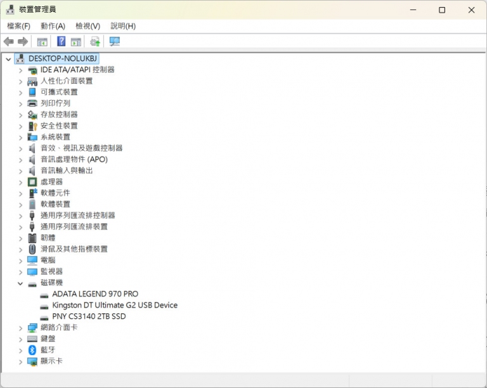The height and width of the screenshot is (388, 487).
Task: Select the 音效、視訊及遊戲控制器 label
Action: tap(81, 148)
